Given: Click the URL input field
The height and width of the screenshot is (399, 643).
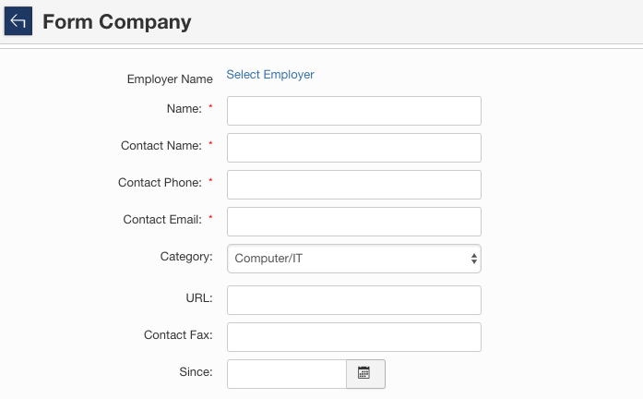Looking at the screenshot, I should [x=354, y=300].
